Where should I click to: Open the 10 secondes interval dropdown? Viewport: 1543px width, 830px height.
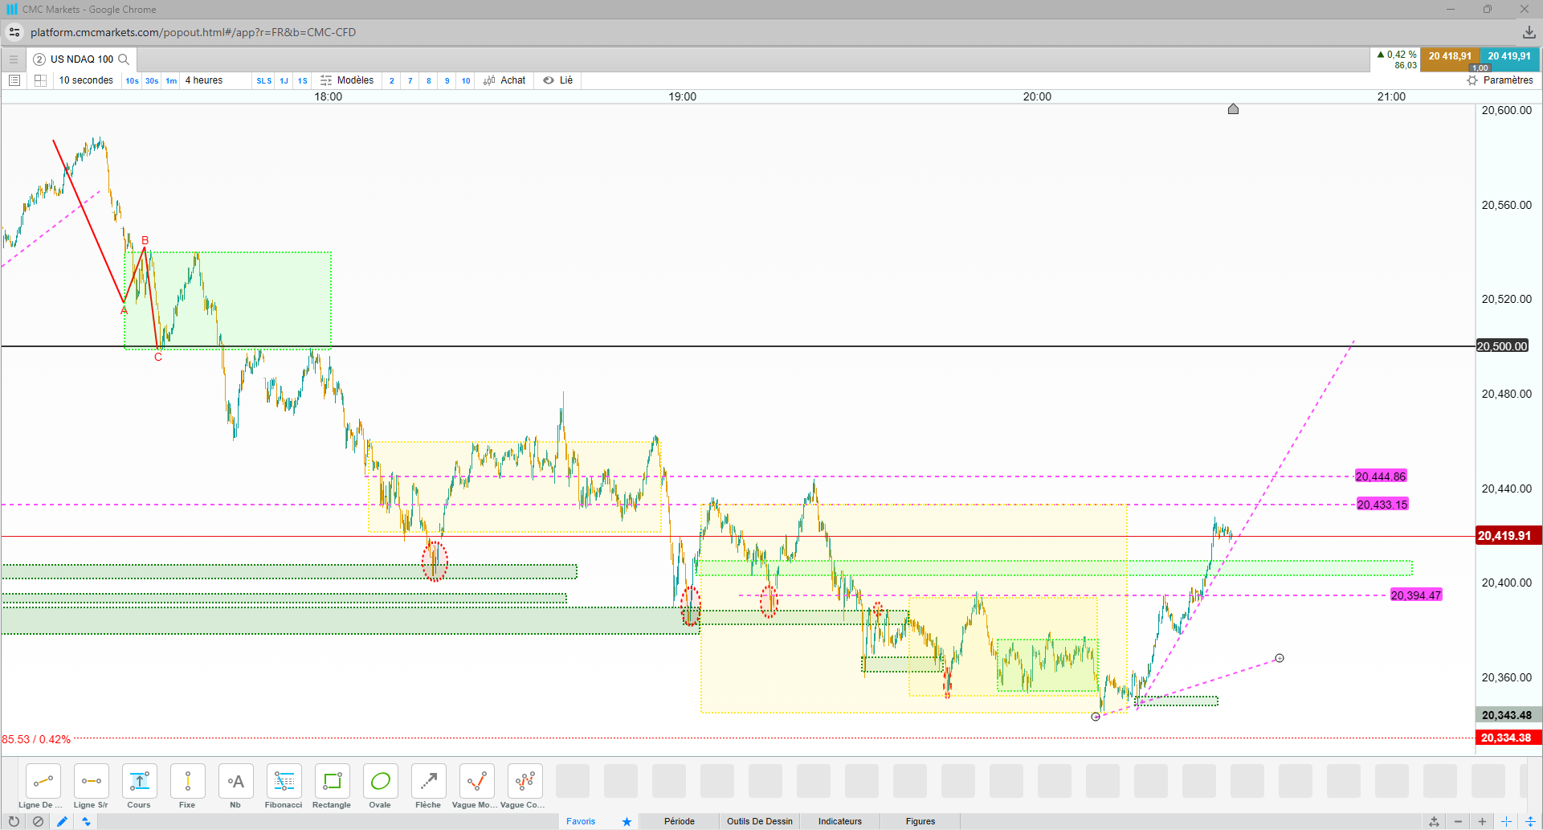click(86, 80)
